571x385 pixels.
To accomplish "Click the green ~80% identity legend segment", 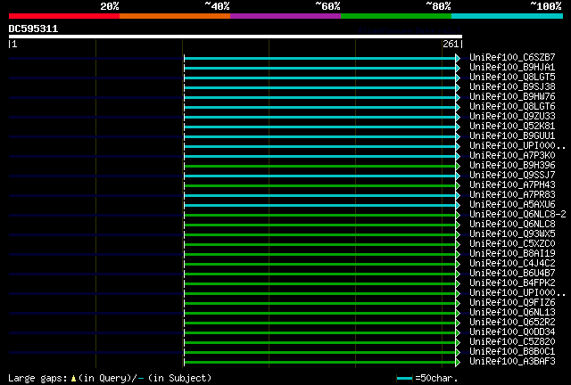I will (396, 16).
